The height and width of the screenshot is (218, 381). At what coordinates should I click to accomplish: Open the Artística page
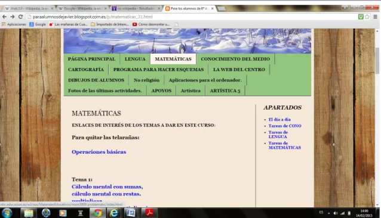(190, 91)
